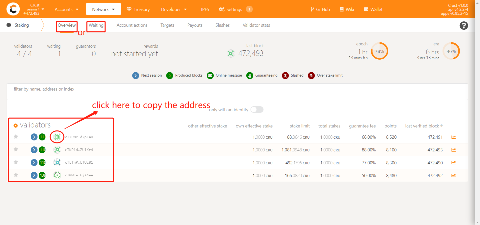Click the cTMWca...6jX4ee identicon
Viewport: 480px width, 225px height.
[57, 175]
